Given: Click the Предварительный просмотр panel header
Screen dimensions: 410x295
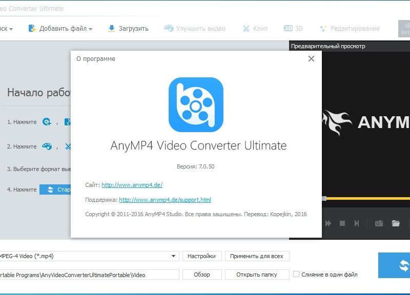Looking at the screenshot, I should tap(328, 46).
